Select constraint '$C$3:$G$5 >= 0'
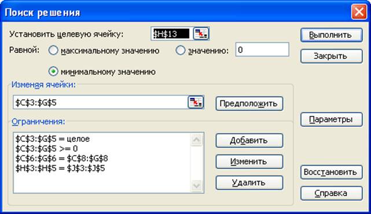This screenshot has height=214, width=371. tap(46, 148)
